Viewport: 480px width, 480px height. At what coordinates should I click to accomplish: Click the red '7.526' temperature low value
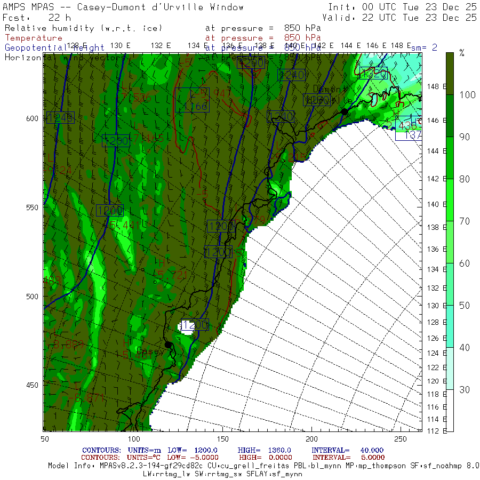pos(136,98)
